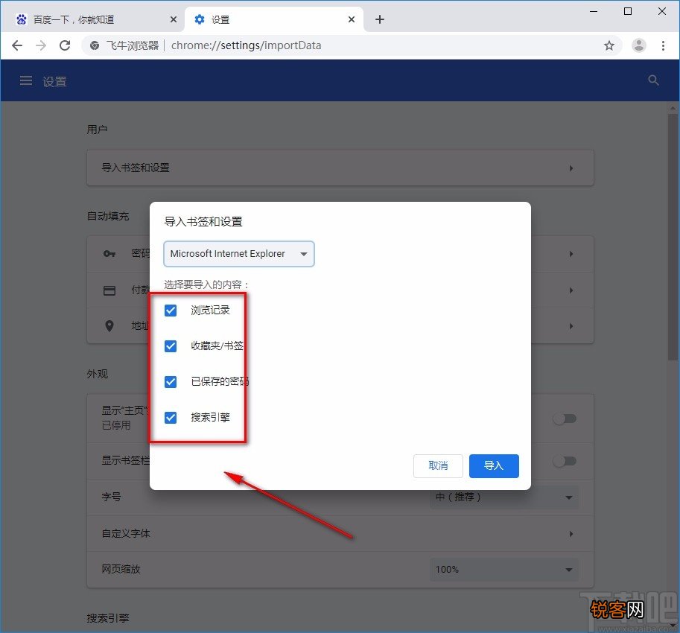Click the passwords key icon
Viewport: 680px width, 633px height.
point(109,254)
